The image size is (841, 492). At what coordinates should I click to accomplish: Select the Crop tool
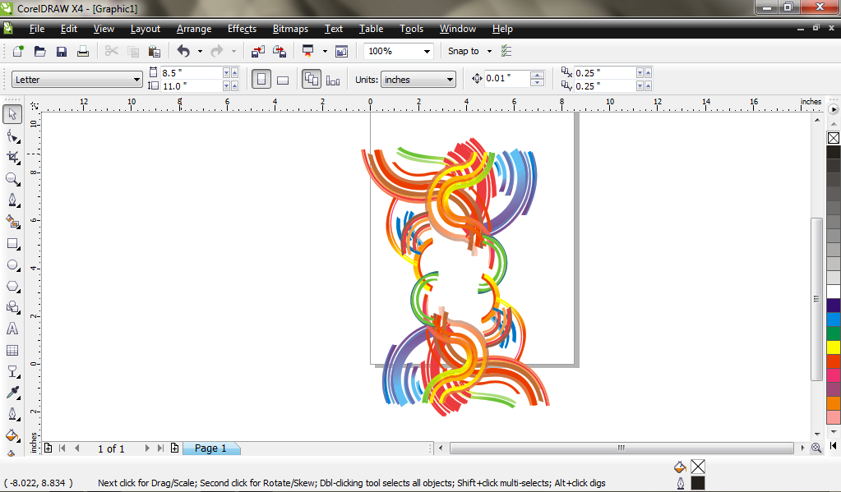pyautogui.click(x=12, y=158)
